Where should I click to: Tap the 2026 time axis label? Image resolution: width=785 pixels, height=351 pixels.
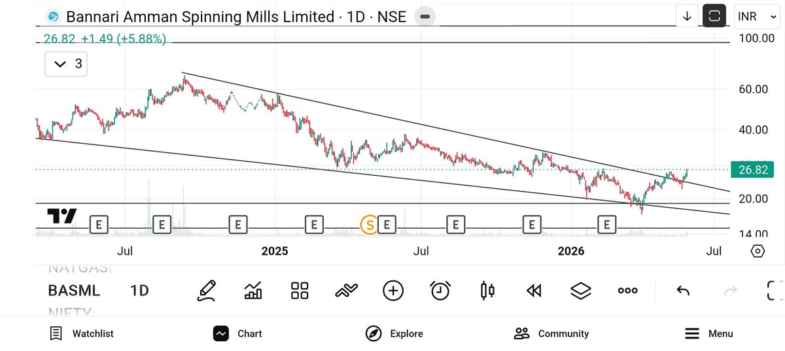click(x=570, y=251)
